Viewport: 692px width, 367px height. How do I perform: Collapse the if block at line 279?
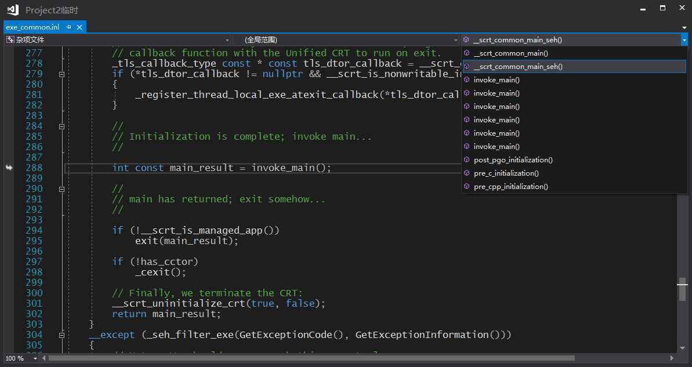point(62,74)
